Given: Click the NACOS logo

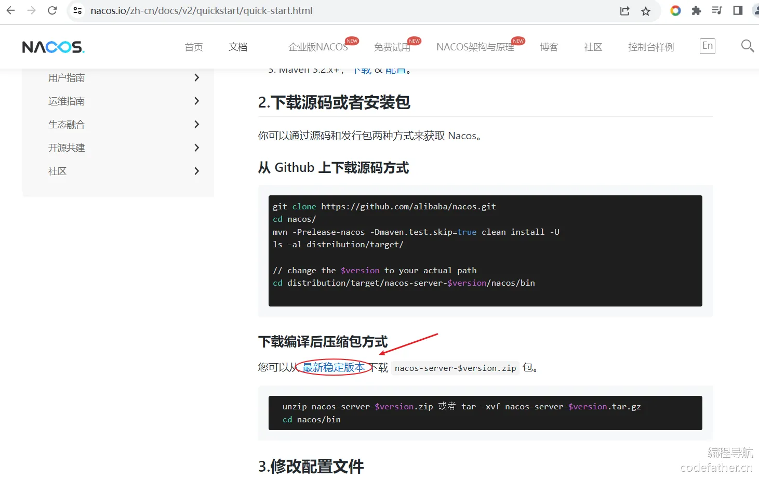Looking at the screenshot, I should (x=54, y=47).
